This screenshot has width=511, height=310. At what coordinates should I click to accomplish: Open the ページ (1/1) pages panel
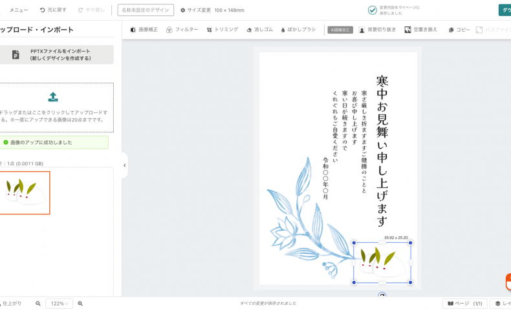pyautogui.click(x=465, y=304)
